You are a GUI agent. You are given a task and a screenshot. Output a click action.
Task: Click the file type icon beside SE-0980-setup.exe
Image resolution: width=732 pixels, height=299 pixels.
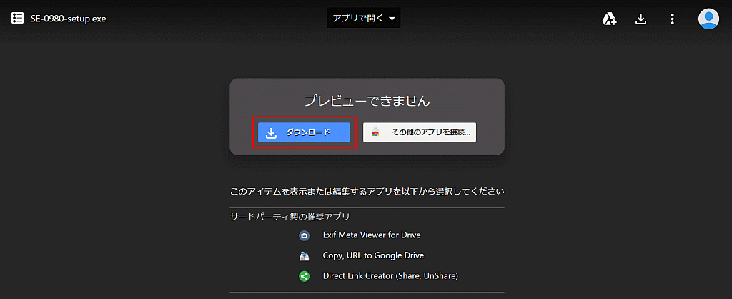(x=17, y=18)
